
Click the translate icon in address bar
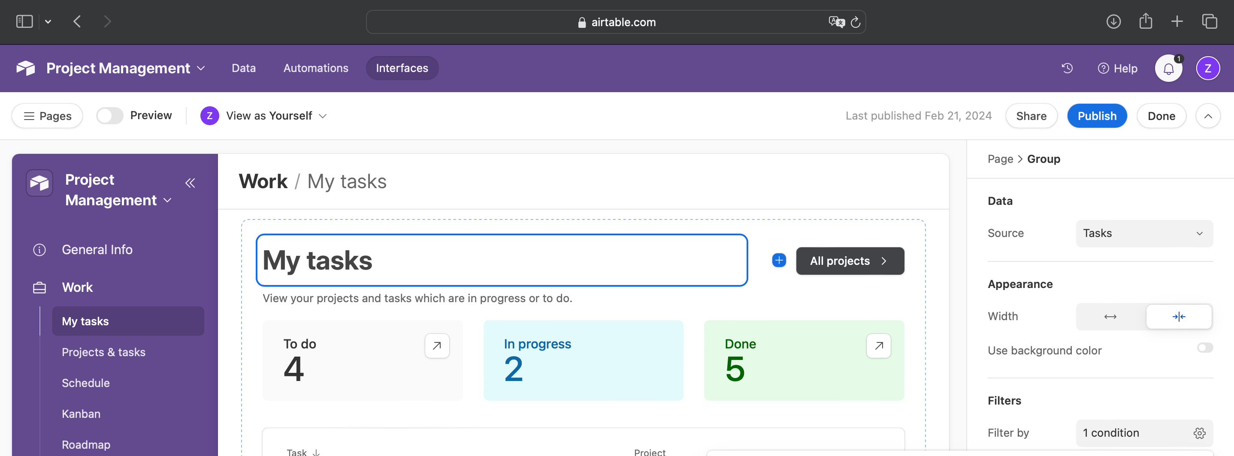pyautogui.click(x=836, y=22)
